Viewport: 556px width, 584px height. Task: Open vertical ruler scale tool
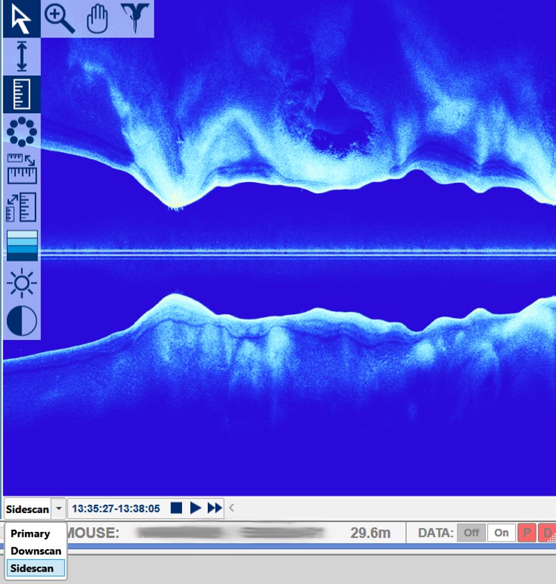21,207
